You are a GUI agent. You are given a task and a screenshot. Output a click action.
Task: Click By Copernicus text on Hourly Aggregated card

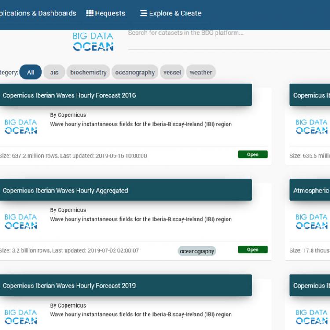[68, 210]
